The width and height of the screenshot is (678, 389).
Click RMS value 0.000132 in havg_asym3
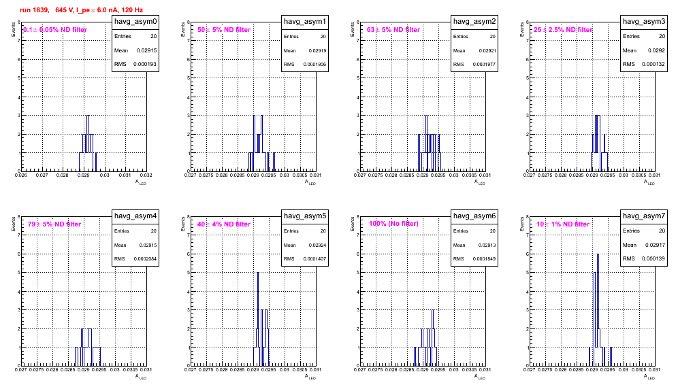(653, 65)
